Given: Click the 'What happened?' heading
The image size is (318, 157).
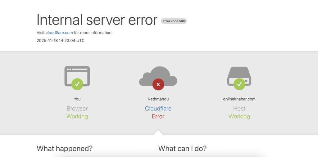Looking at the screenshot, I should [65, 149].
